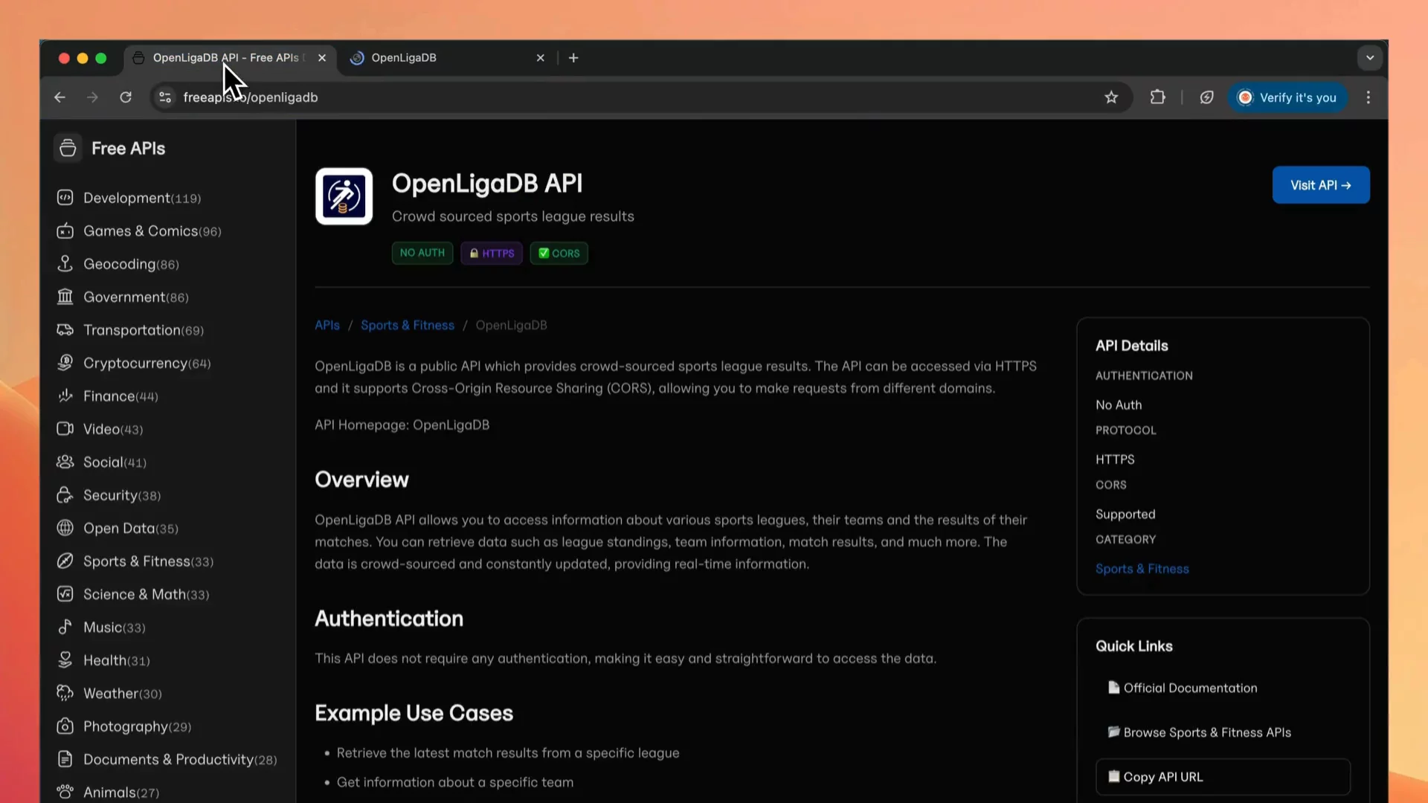Open the browser extensions puzzle icon
The image size is (1428, 803).
click(x=1157, y=97)
